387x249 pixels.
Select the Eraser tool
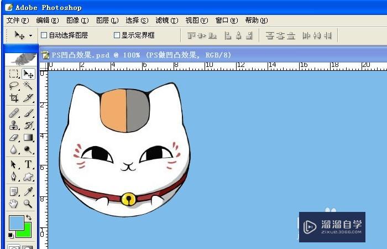14,138
